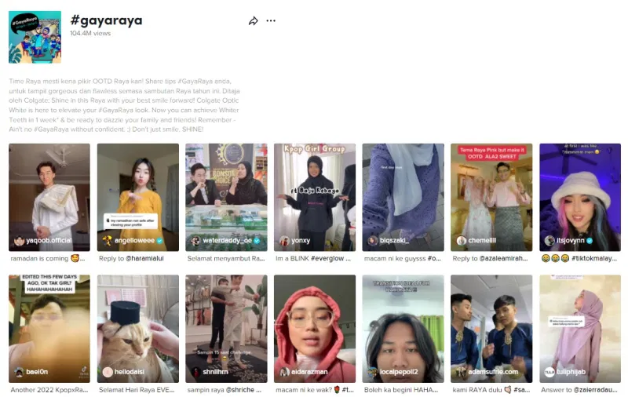Click the #gayaraya hashtag title text
Viewport: 628px width, 397px height.
106,20
